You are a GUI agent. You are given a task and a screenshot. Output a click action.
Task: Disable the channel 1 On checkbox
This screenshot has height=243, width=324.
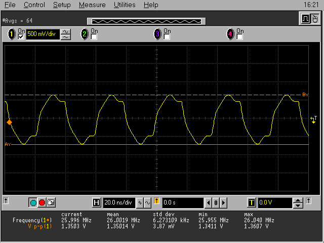21,37
